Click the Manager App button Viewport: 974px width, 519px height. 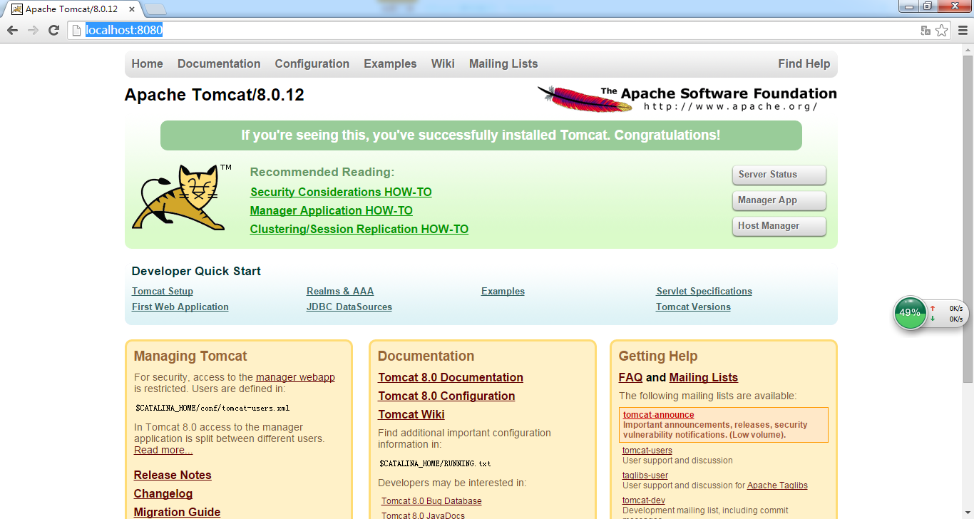(779, 200)
